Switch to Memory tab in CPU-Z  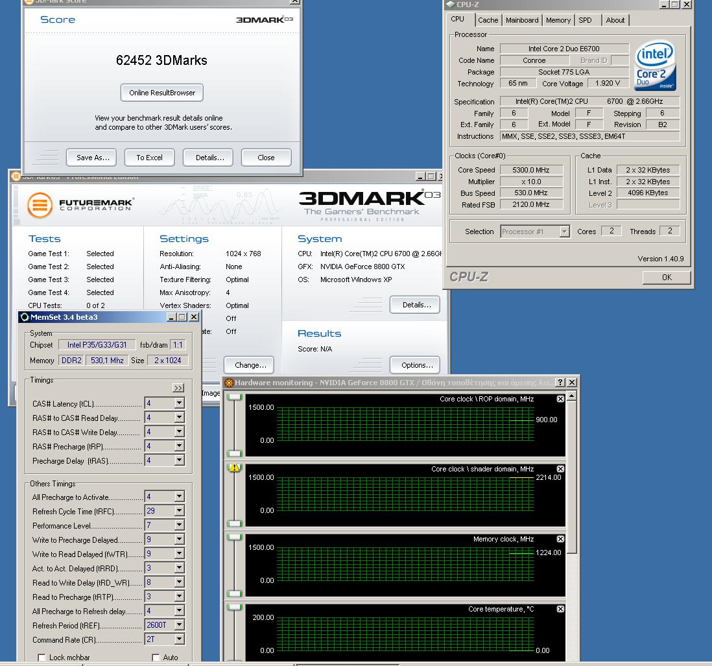558,20
